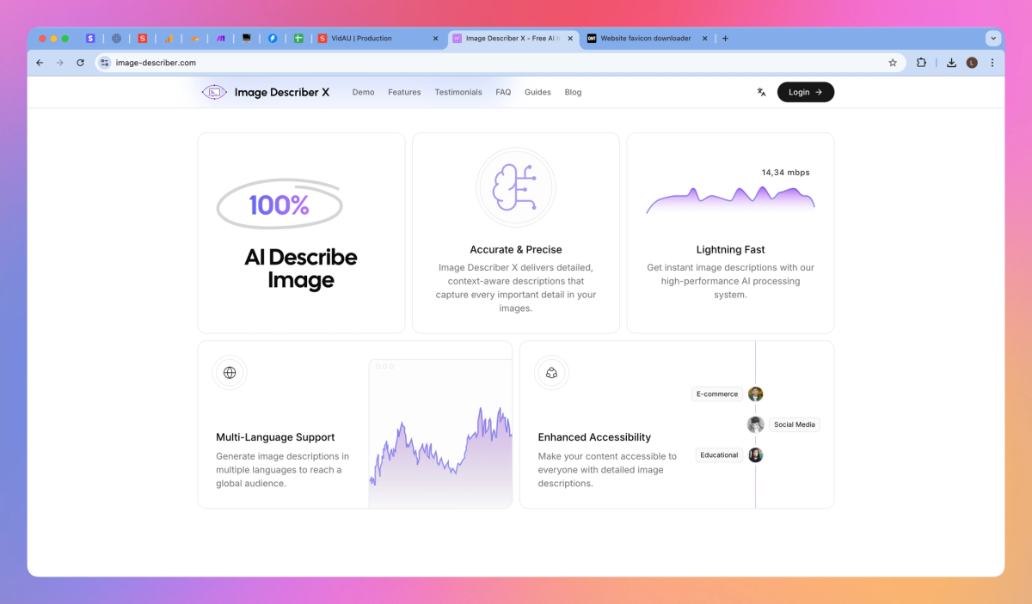Bookmark this page with the star
The image size is (1032, 604).
pos(893,63)
